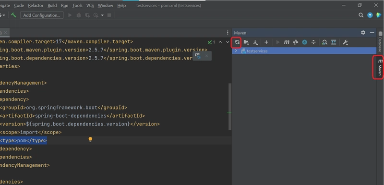Click Add Configuration button

click(42, 15)
